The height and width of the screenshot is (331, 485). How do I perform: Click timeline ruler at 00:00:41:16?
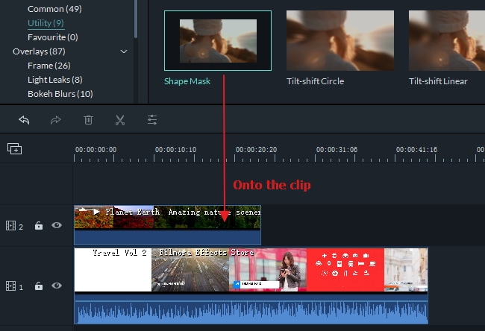[x=416, y=150]
